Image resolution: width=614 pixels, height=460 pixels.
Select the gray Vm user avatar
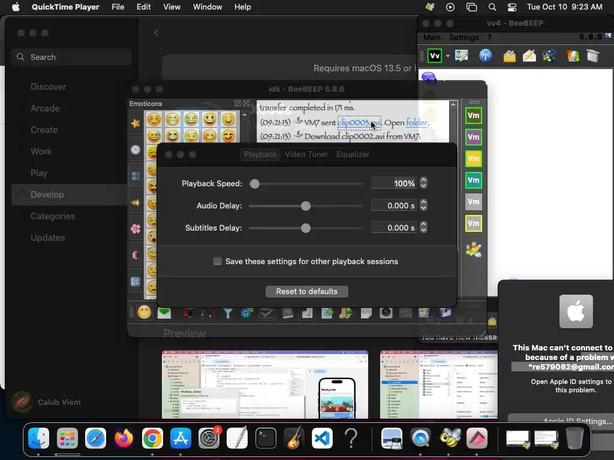(474, 202)
